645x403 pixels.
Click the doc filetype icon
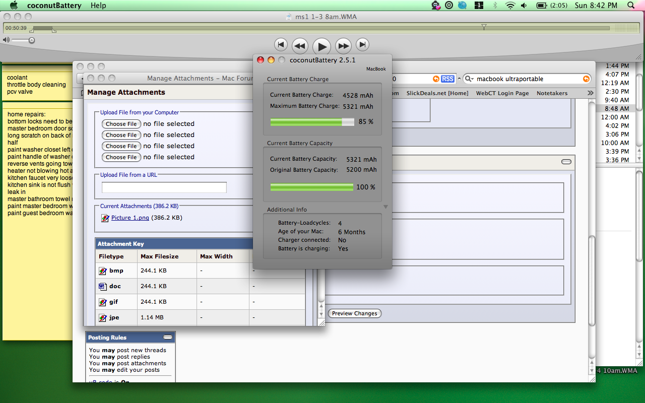click(102, 286)
